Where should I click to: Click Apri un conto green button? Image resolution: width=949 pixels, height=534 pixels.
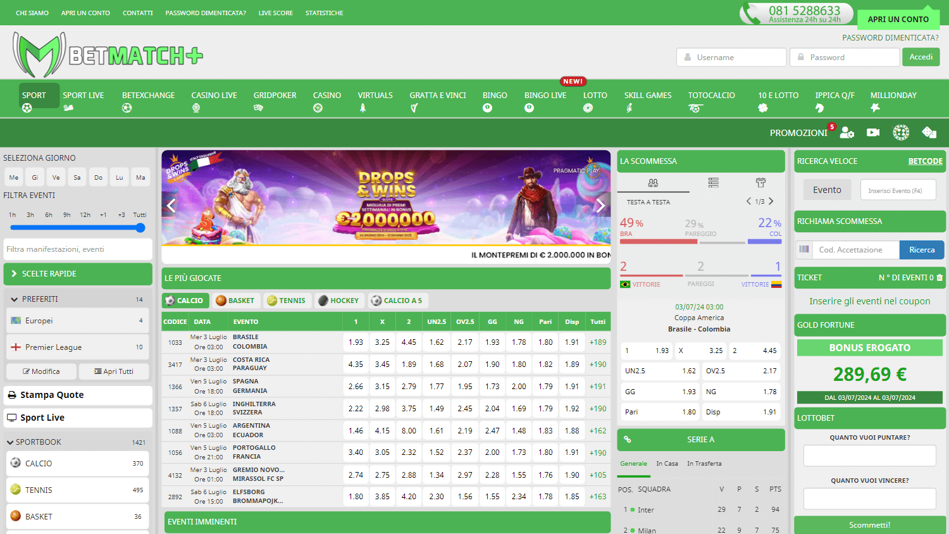[898, 19]
